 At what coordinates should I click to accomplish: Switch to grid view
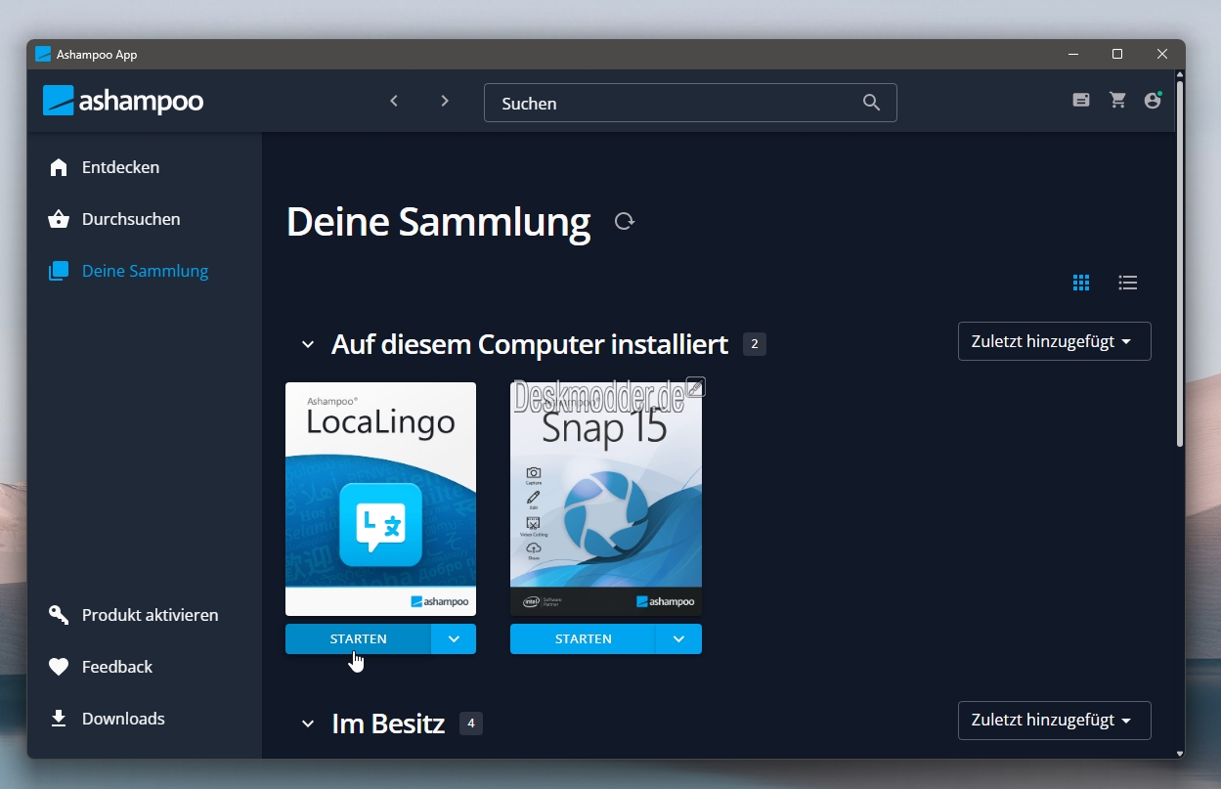coord(1081,283)
